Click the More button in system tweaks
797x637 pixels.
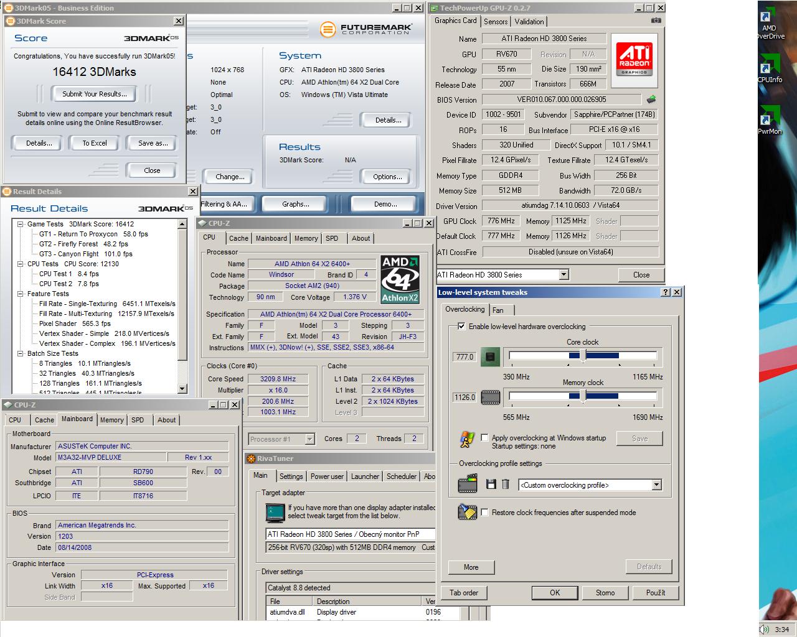coord(471,567)
